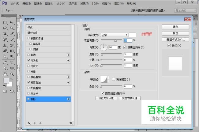Image resolution: width=199 pixels, height=132 pixels.
Task: Click the fx icon in styles list
Action: [29, 123]
